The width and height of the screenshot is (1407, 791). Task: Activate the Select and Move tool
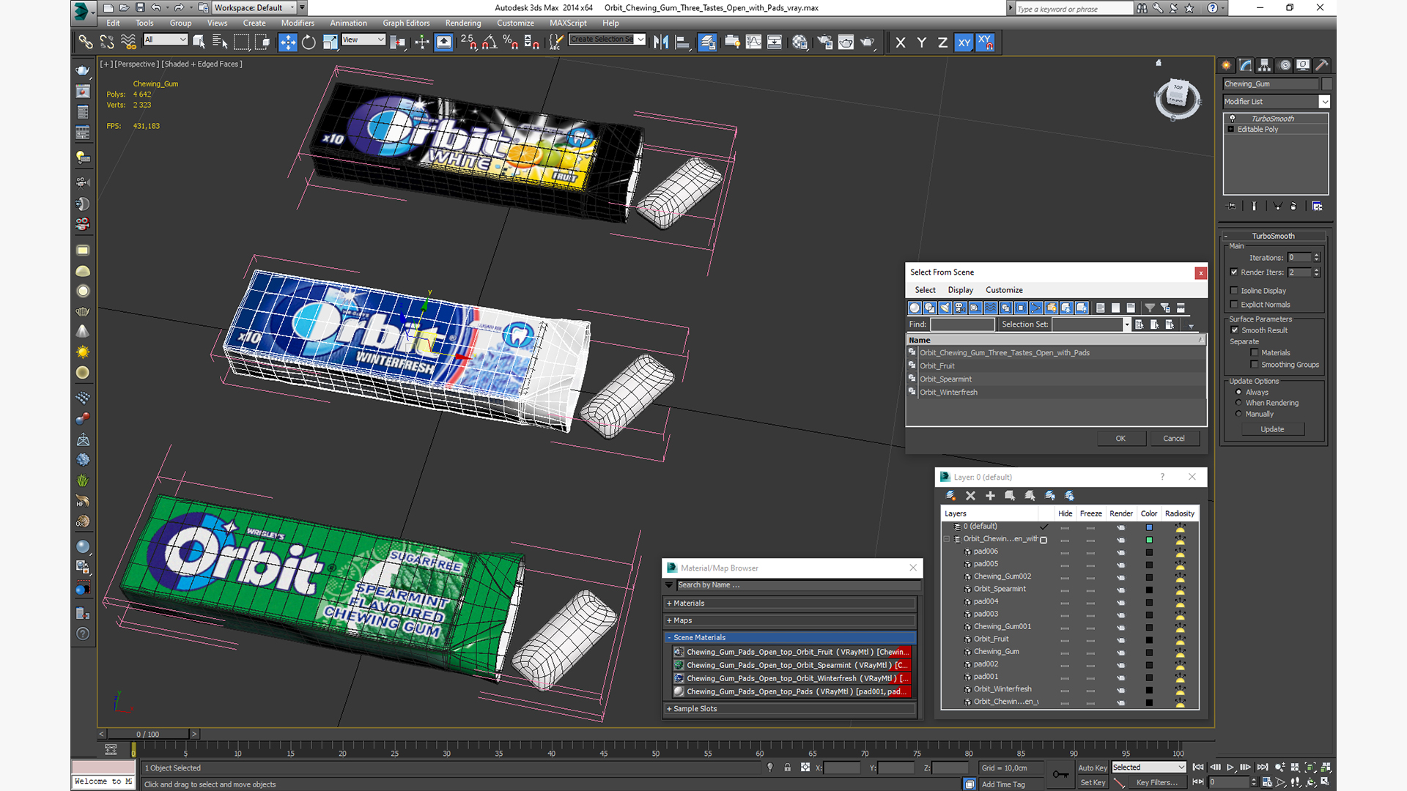(x=287, y=42)
